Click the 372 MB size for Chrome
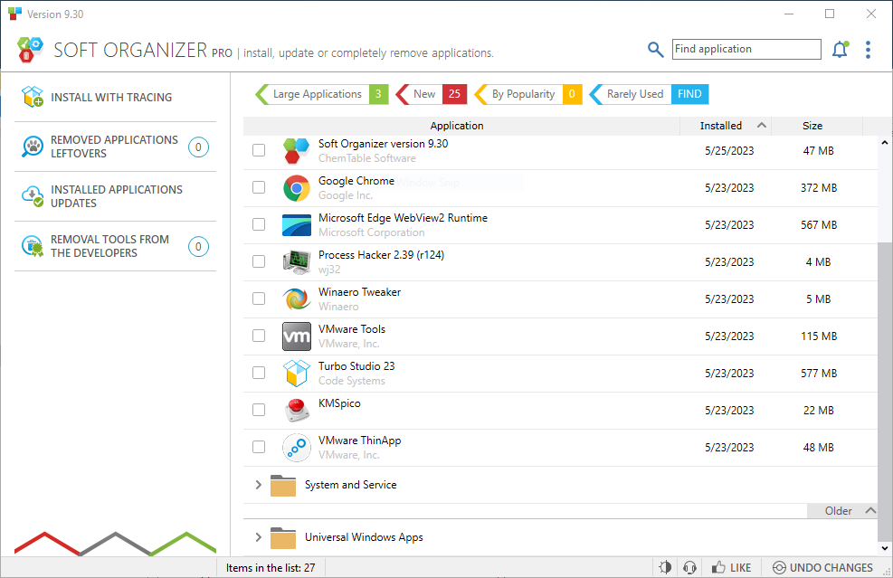 coord(819,188)
